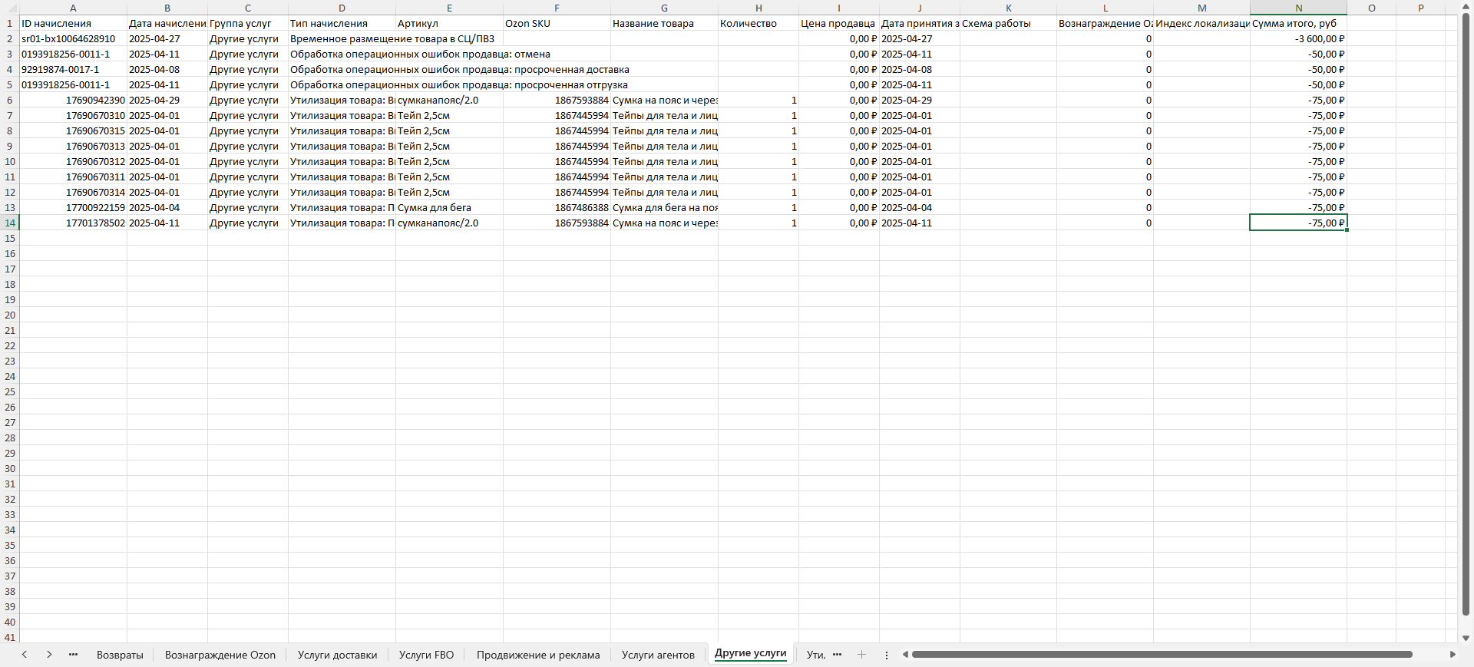Select column N header
1474x667 pixels.
click(1298, 8)
